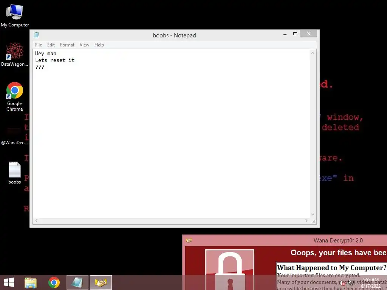Image resolution: width=387 pixels, height=290 pixels.
Task: Open File Explorer from the taskbar
Action: pyautogui.click(x=31, y=282)
